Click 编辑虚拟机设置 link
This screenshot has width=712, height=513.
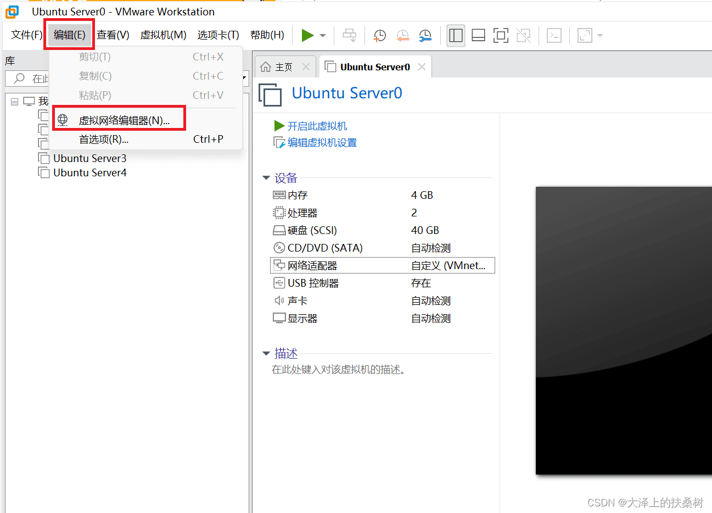(x=322, y=142)
